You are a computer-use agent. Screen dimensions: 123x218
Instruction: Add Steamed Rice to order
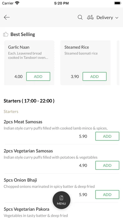point(94,76)
